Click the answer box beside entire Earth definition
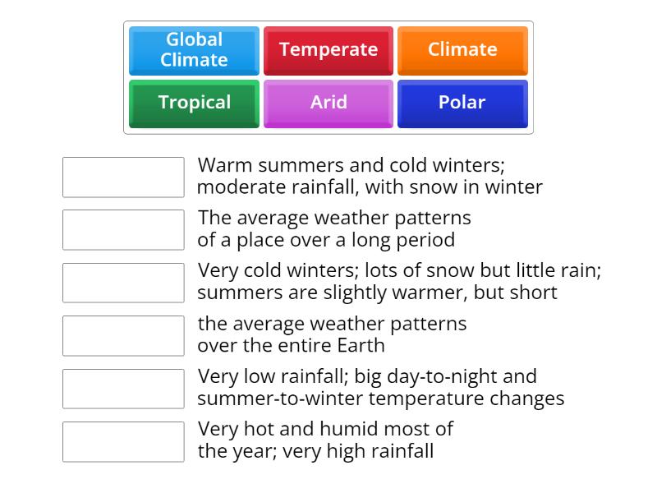The width and height of the screenshot is (657, 493). [123, 335]
